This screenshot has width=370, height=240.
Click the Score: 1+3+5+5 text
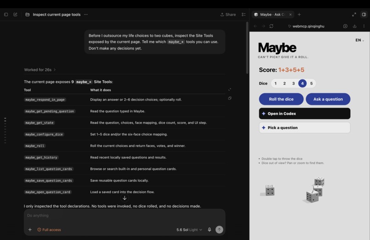[x=281, y=70]
